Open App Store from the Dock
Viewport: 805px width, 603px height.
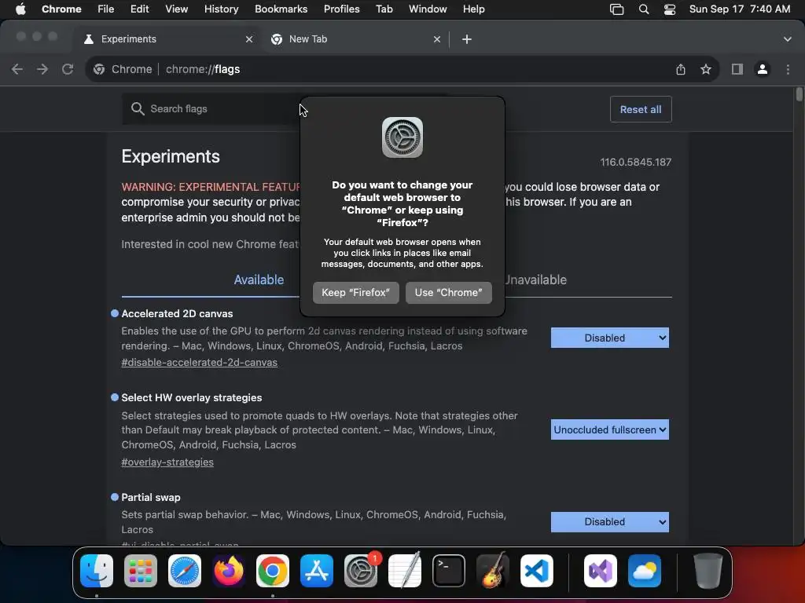(x=317, y=571)
